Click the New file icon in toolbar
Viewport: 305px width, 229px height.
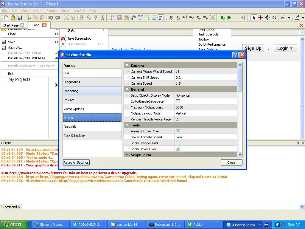point(6,18)
